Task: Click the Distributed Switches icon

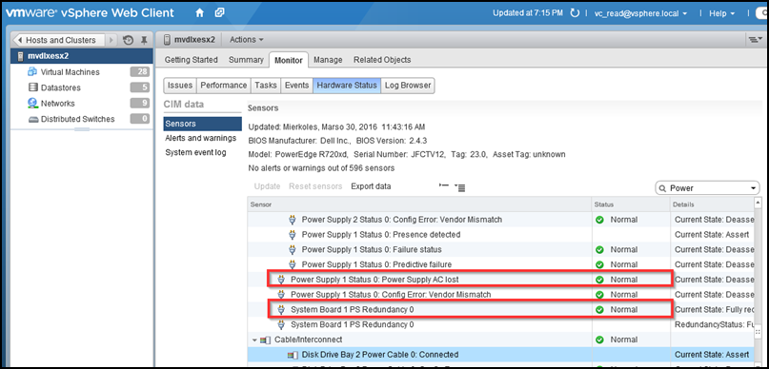Action: (32, 119)
